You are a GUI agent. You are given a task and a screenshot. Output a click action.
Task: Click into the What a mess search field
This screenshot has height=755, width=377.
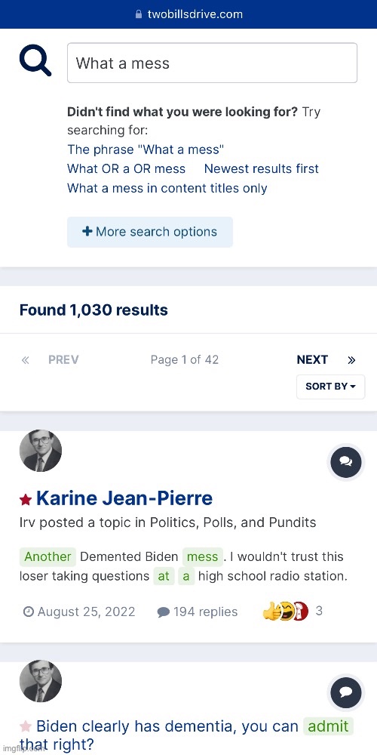pyautogui.click(x=212, y=63)
